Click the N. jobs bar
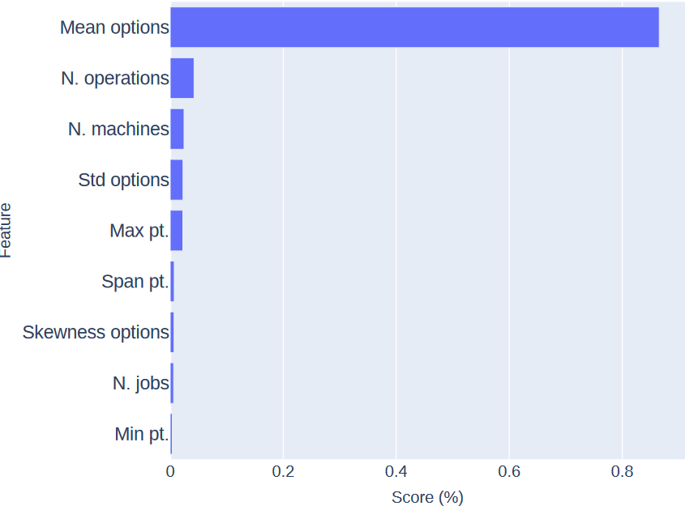The image size is (685, 506). tap(172, 383)
